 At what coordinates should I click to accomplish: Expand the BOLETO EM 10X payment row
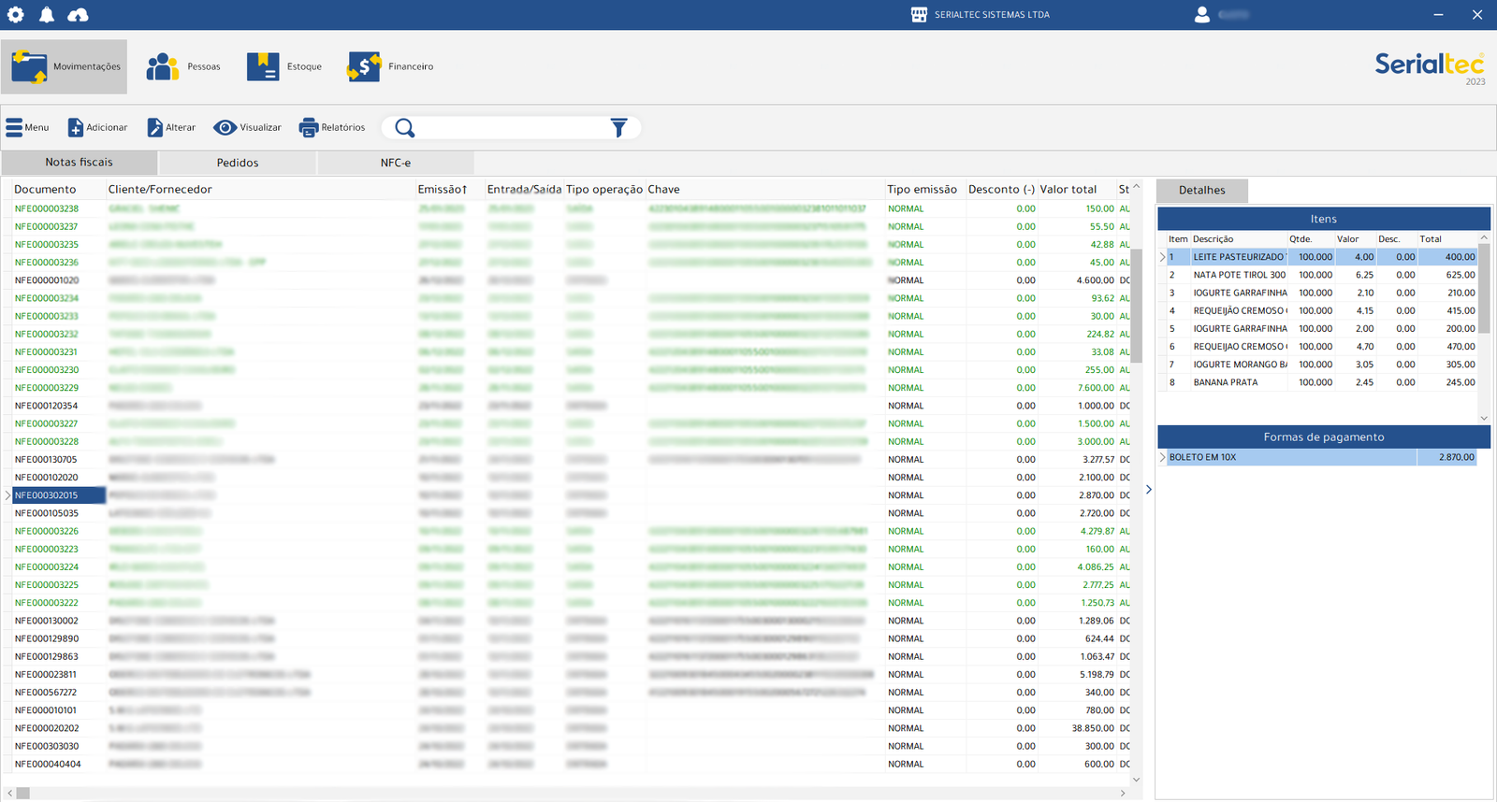pos(1163,457)
